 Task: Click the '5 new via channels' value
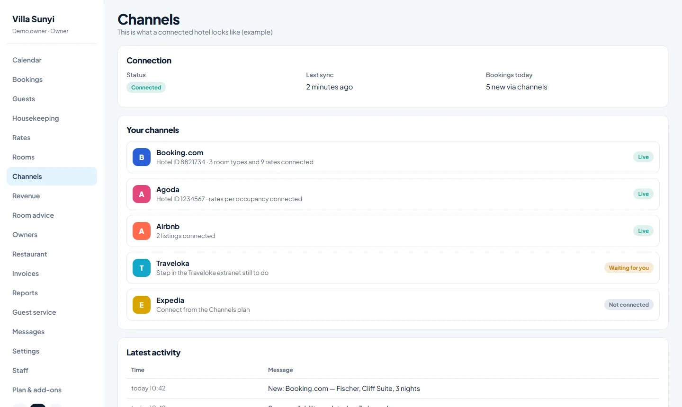[x=516, y=87]
